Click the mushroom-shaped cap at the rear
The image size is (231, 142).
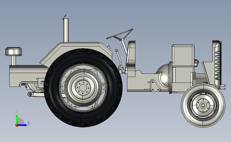(x=14, y=52)
